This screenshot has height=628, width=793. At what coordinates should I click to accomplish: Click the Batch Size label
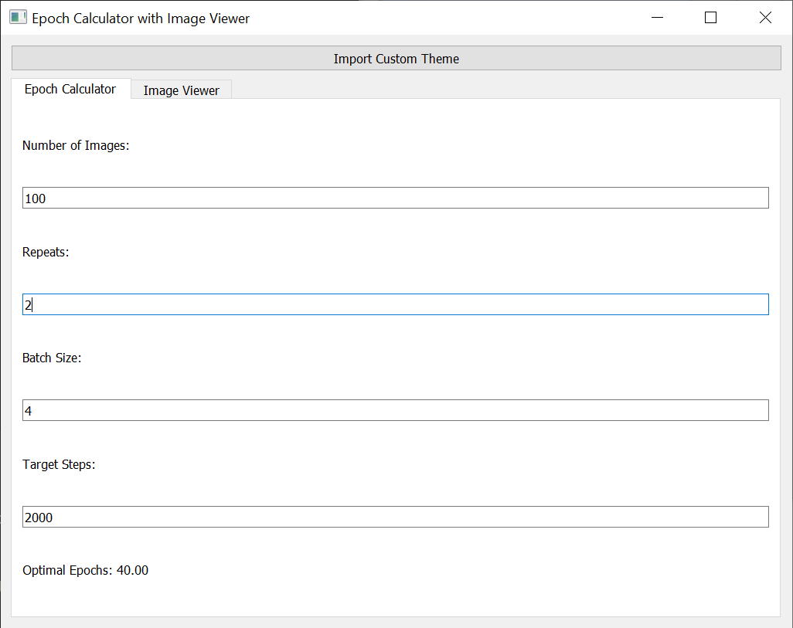[x=52, y=358]
